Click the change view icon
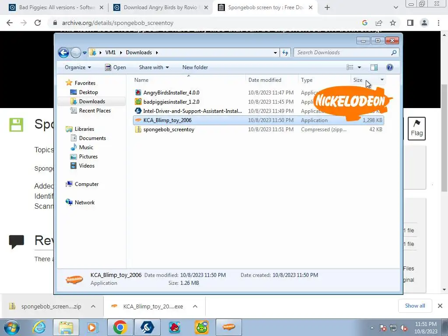The height and width of the screenshot is (336, 448). (x=350, y=67)
